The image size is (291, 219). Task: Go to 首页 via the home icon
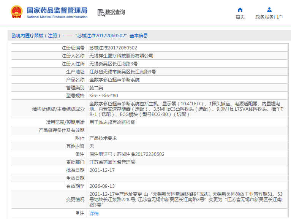240,10
